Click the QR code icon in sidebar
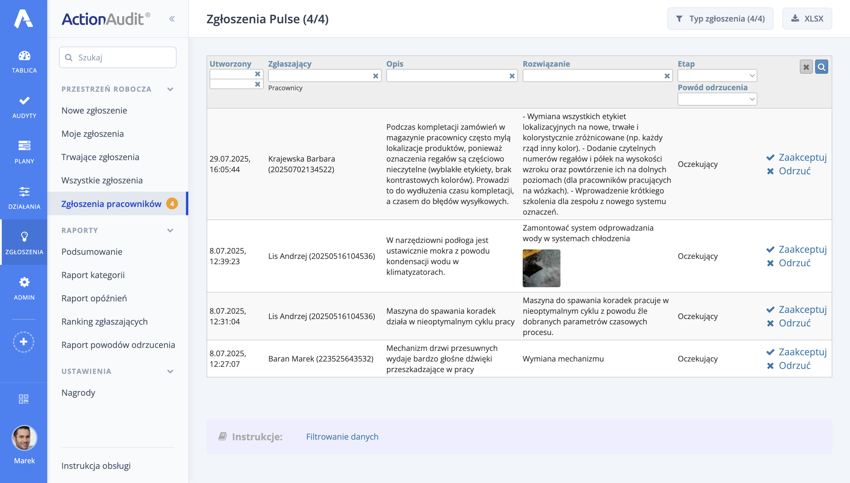 coord(24,399)
